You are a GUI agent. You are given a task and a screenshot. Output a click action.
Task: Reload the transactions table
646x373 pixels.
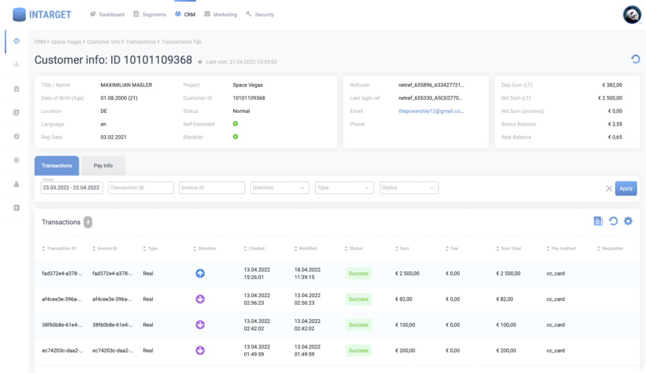pyautogui.click(x=613, y=222)
